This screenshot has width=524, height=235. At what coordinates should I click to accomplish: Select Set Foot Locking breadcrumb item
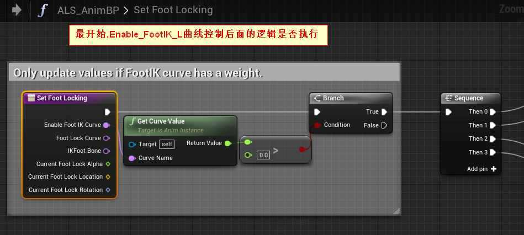[173, 10]
